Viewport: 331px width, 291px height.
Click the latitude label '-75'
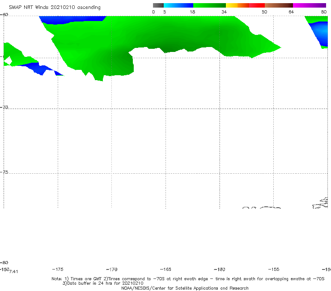(4, 172)
